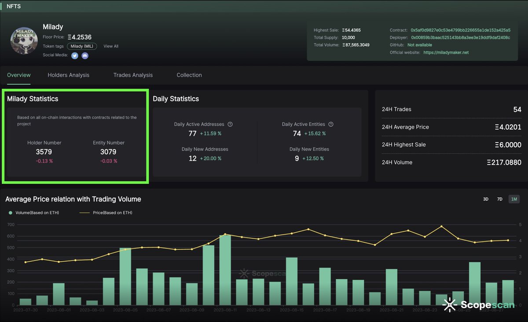Screen dimensions: 528x322
Task: Click the Entity Number change -0.03 %
Action: 109,161
